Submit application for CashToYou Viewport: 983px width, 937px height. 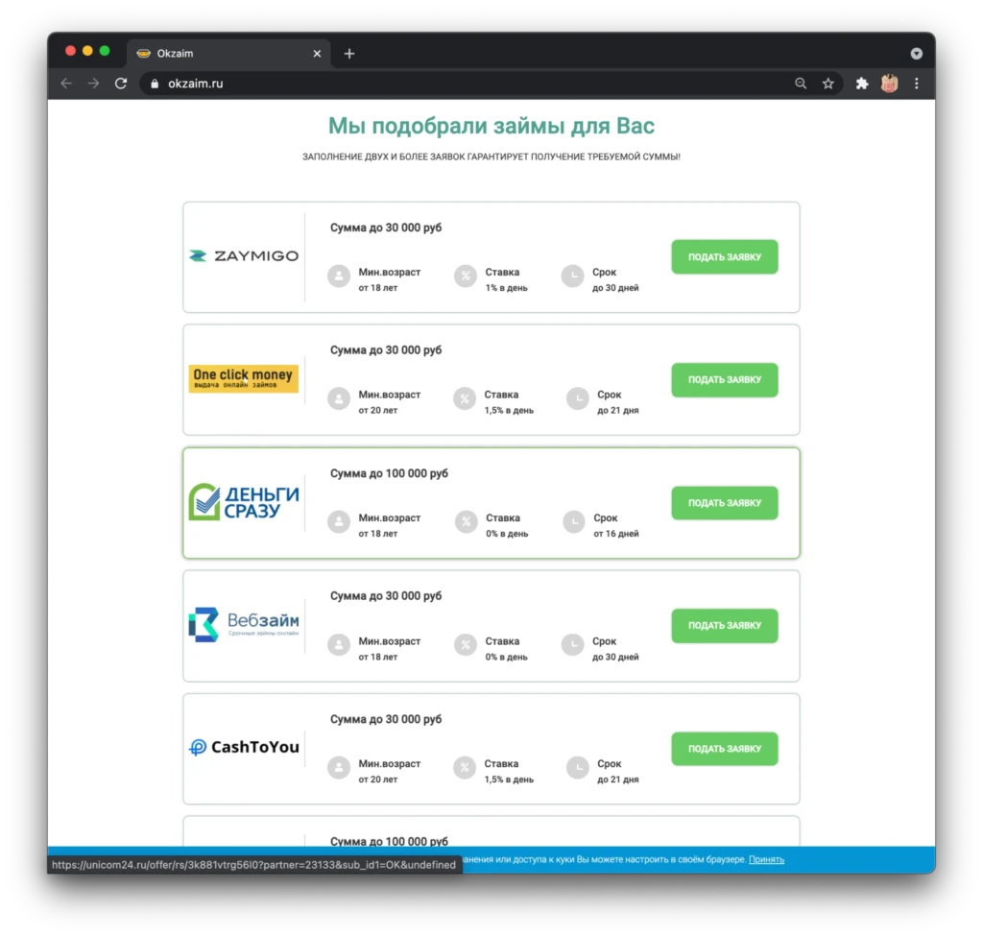(x=725, y=749)
